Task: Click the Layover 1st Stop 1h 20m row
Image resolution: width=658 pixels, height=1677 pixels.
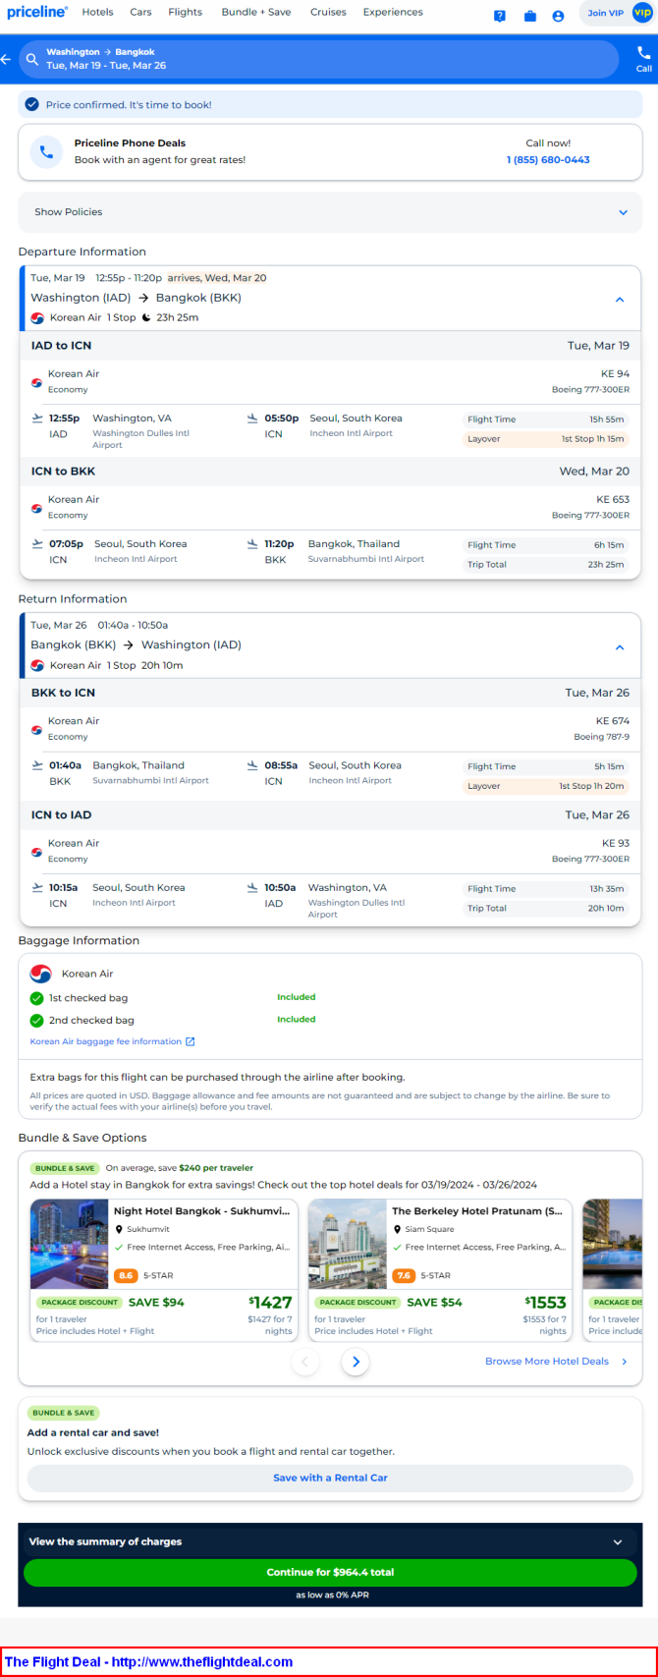Action: click(545, 786)
